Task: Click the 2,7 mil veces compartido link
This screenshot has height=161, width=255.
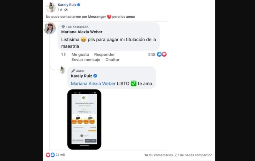Action: [x=193, y=155]
